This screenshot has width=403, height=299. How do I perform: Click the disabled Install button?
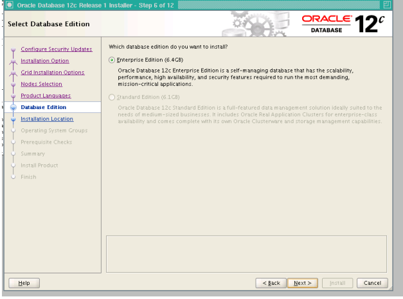[337, 283]
